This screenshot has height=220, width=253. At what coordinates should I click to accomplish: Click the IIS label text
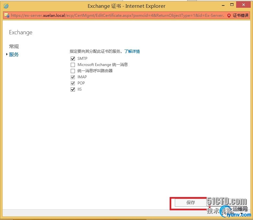pyautogui.click(x=79, y=89)
